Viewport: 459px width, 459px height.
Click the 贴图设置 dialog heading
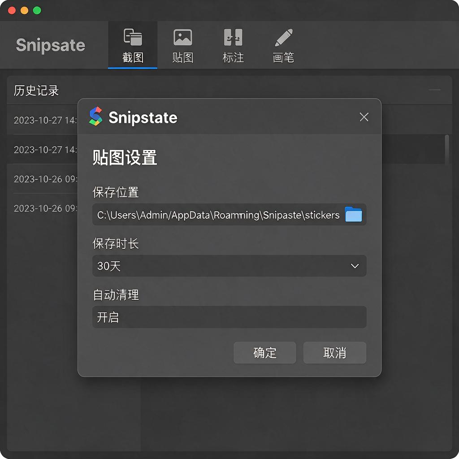point(125,157)
